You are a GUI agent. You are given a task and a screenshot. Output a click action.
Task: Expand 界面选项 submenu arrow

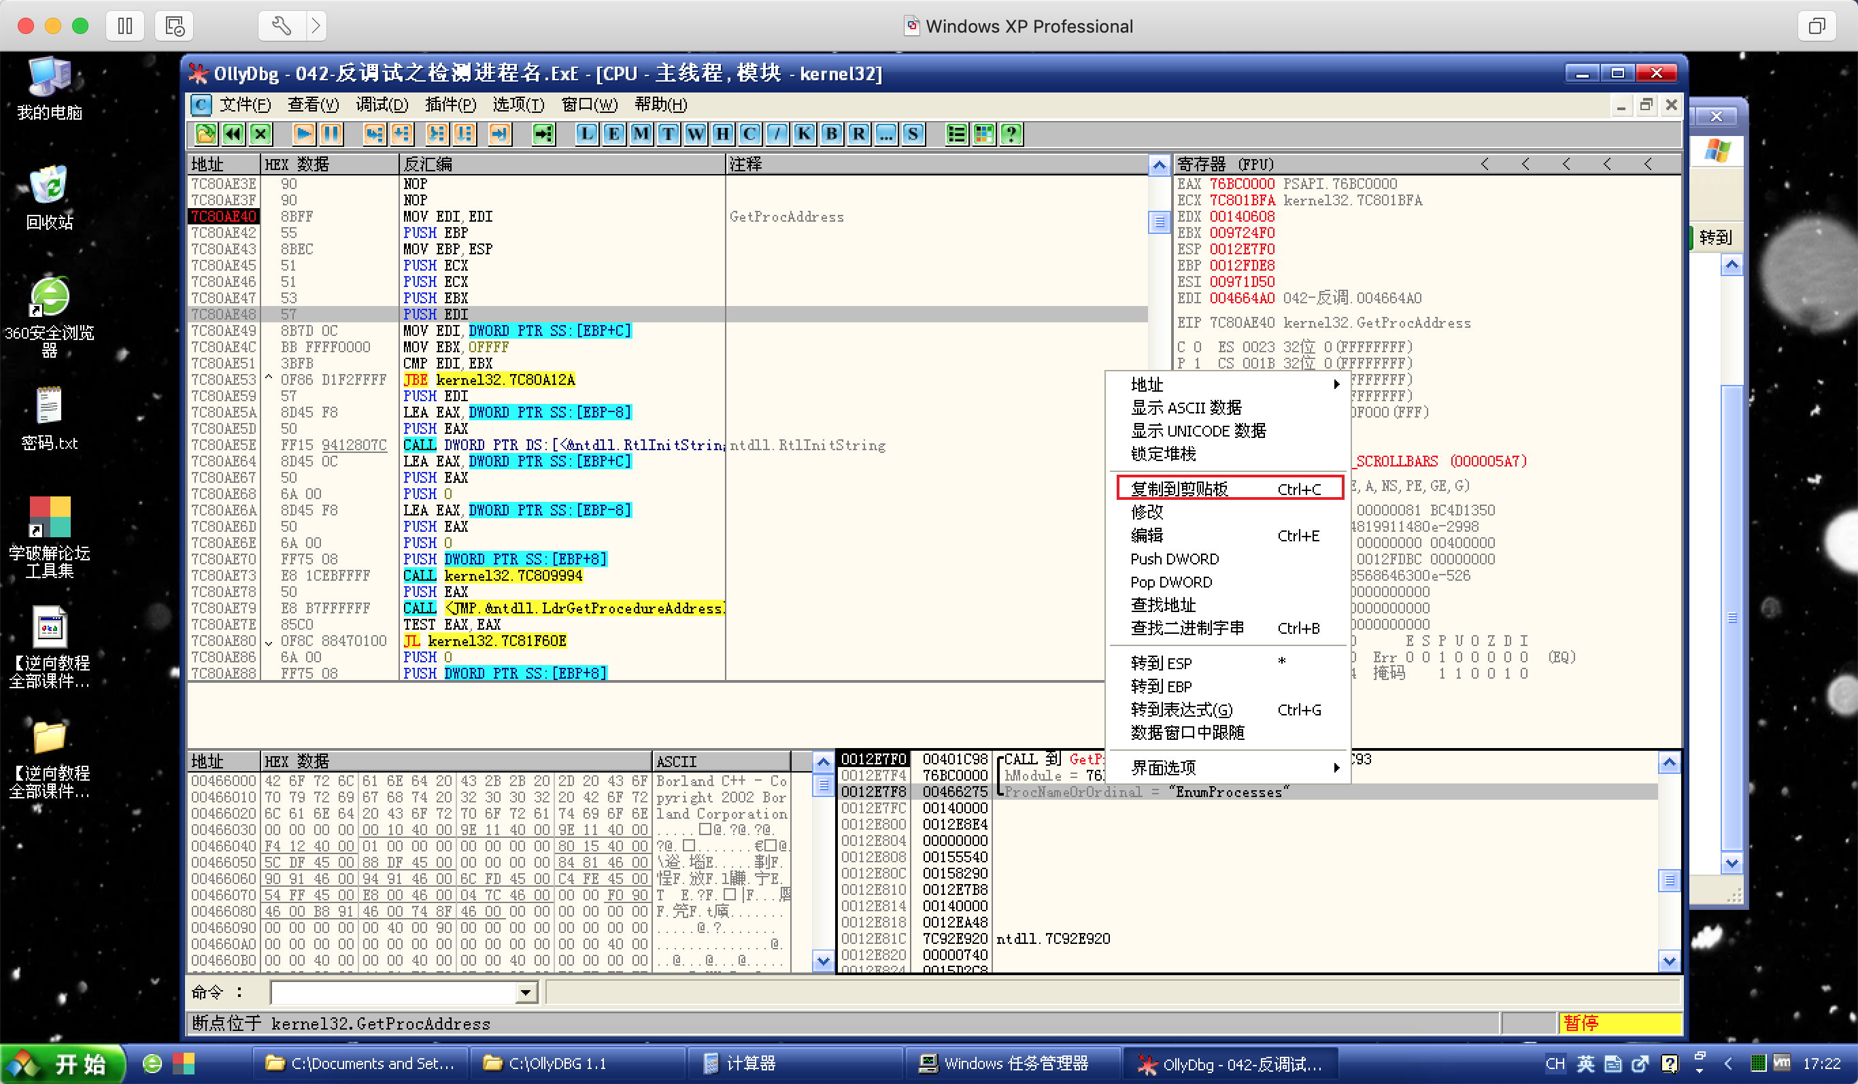point(1335,768)
